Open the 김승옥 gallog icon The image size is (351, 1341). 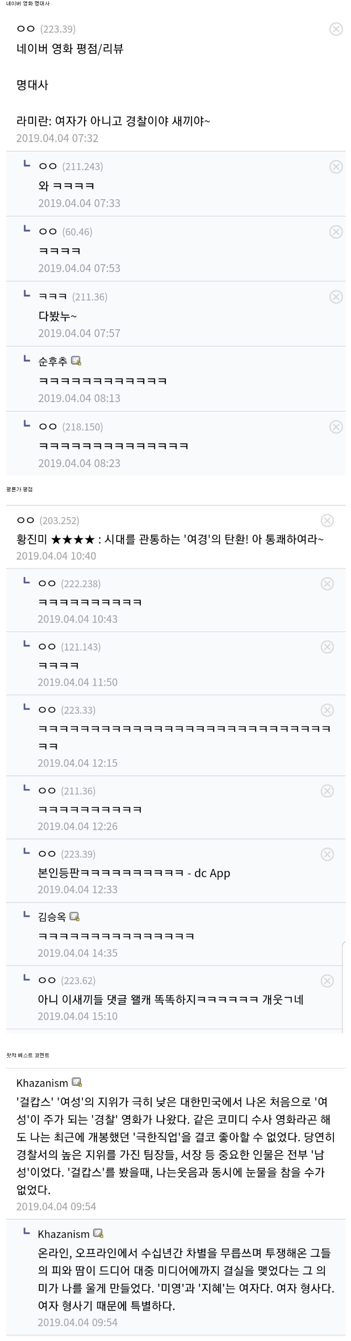pos(75,917)
